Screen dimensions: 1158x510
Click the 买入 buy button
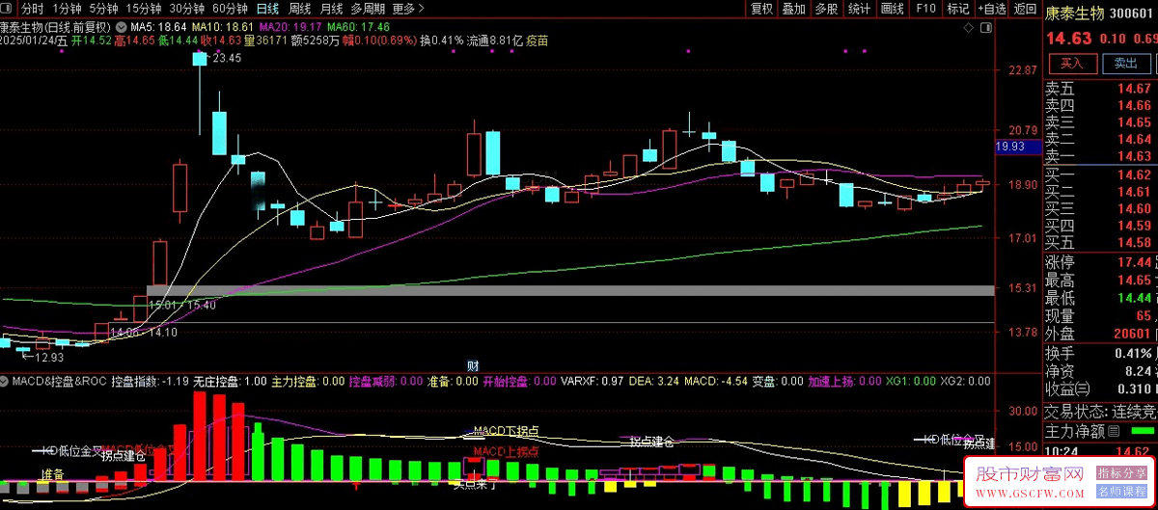[1072, 63]
